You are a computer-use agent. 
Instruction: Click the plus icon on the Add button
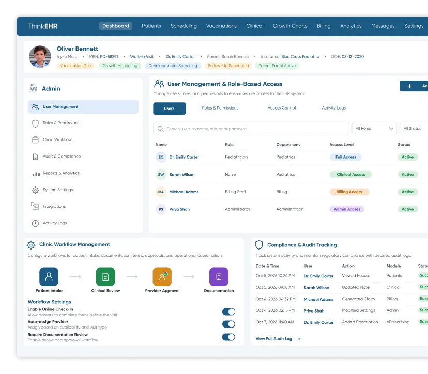pyautogui.click(x=409, y=86)
